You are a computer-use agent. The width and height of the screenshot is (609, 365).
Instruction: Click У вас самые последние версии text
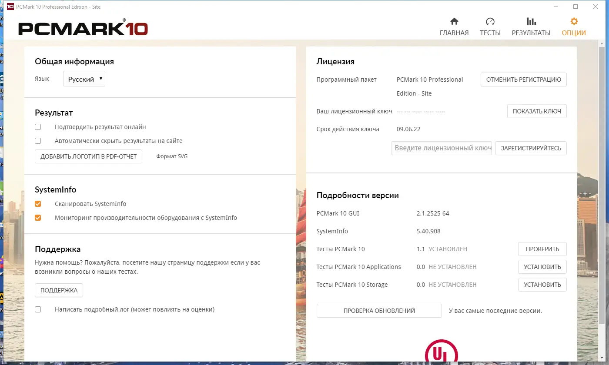(495, 311)
